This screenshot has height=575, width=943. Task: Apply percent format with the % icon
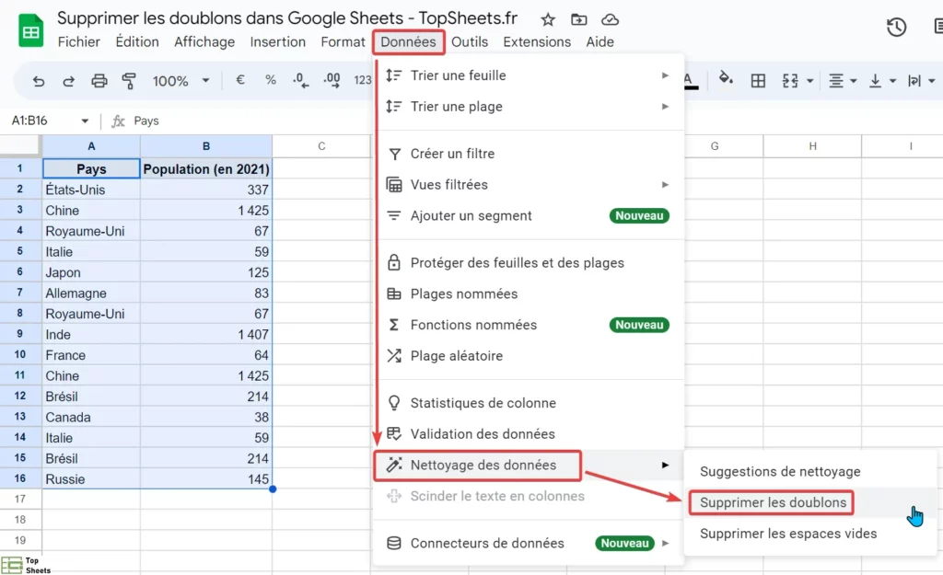click(x=271, y=80)
